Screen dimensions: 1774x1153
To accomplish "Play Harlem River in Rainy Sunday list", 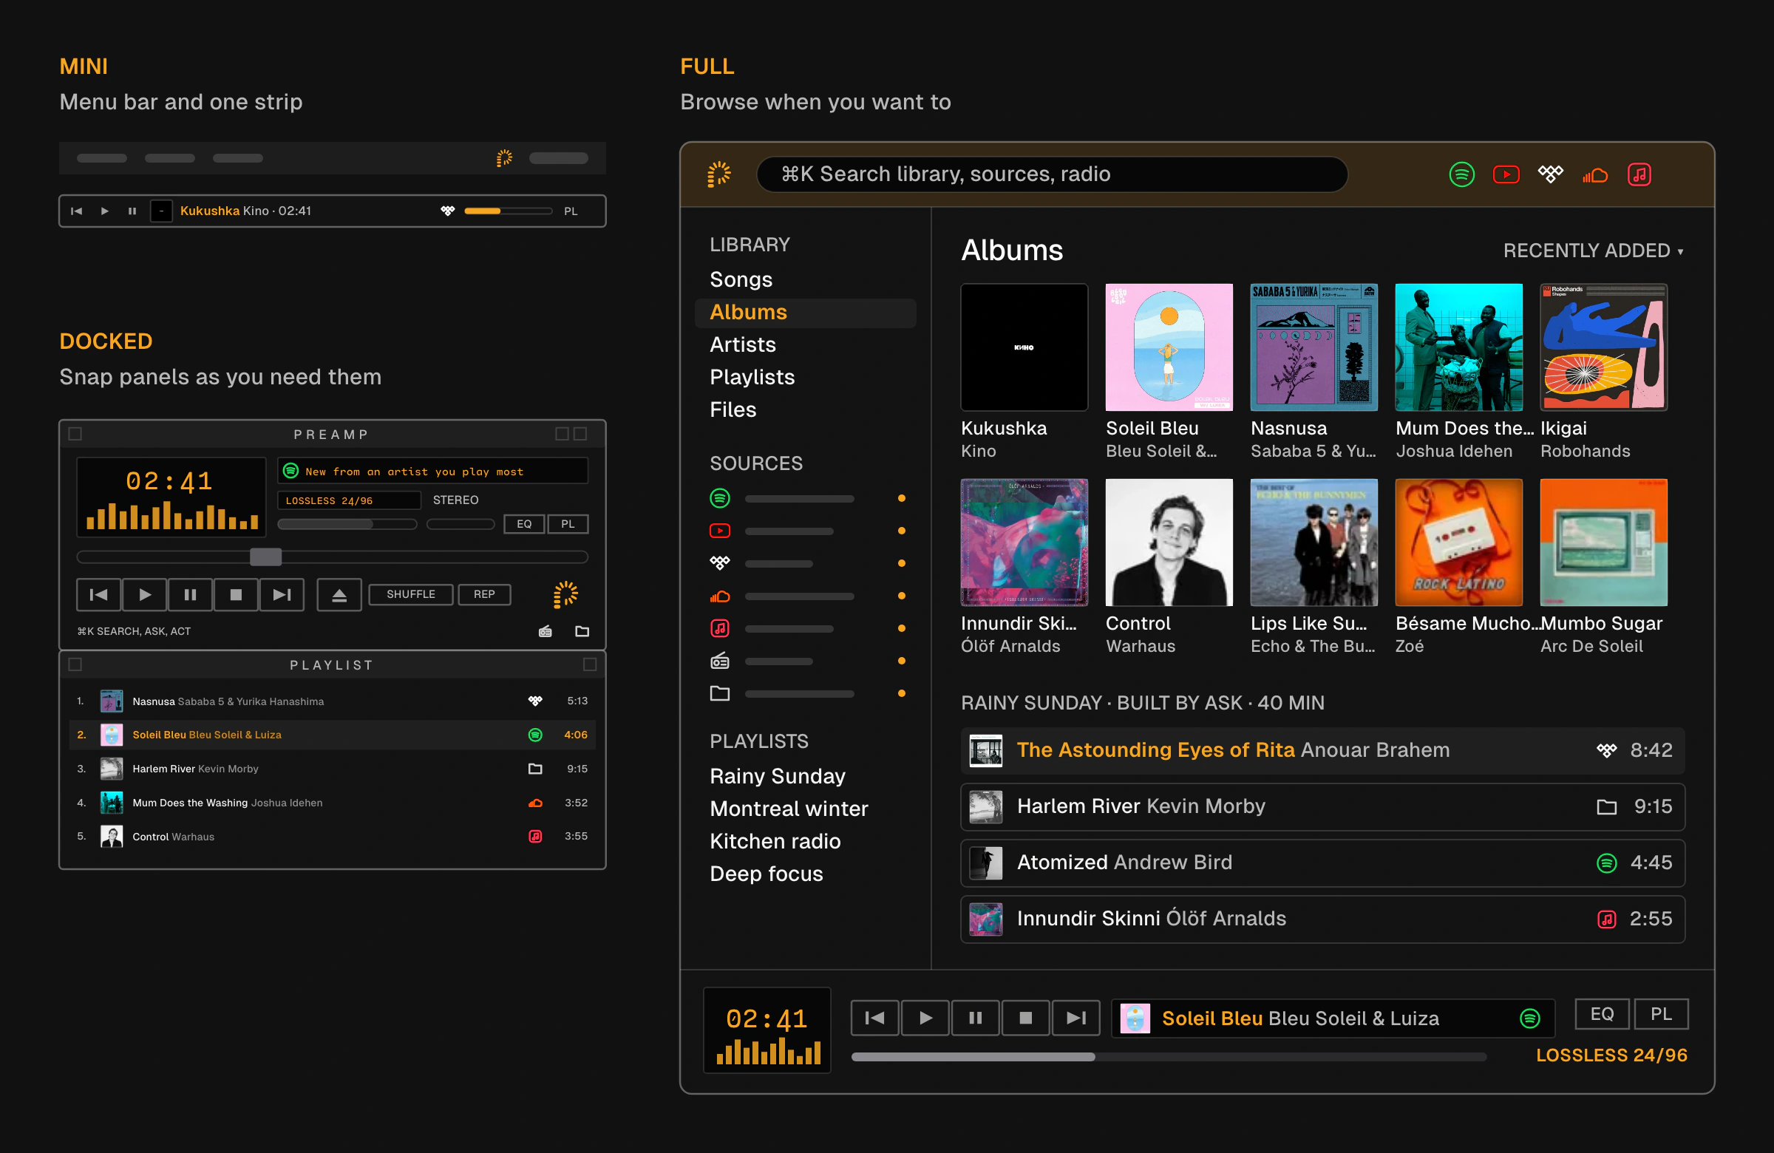I will [x=1322, y=806].
